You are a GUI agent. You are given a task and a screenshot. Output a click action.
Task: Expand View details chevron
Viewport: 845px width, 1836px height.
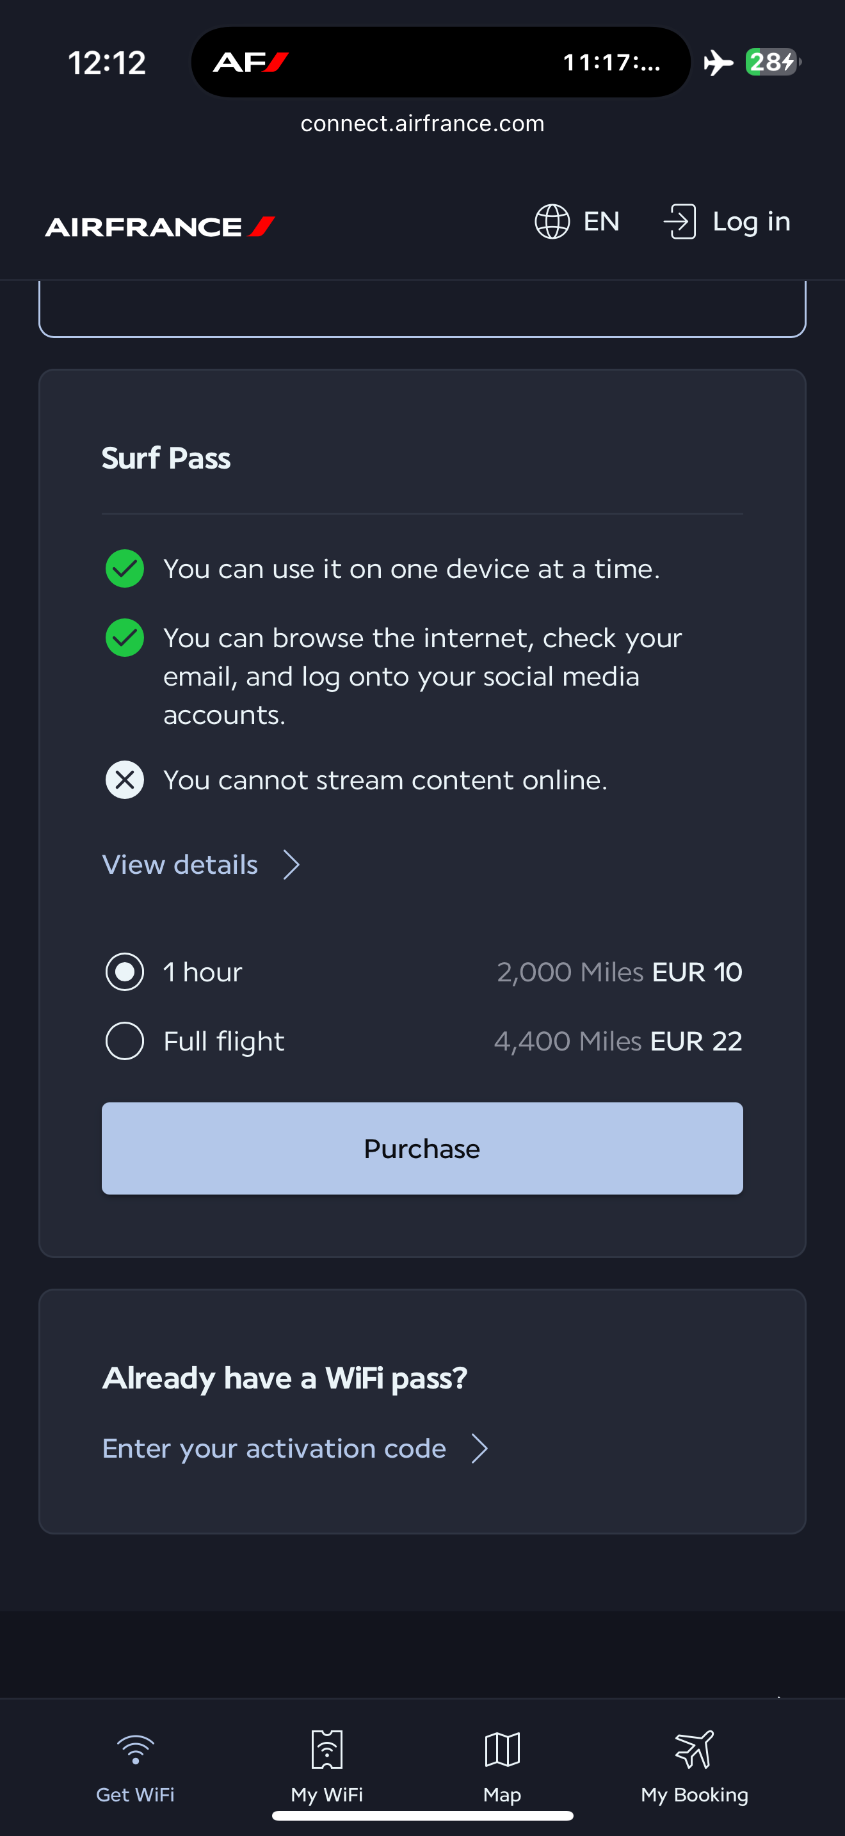click(291, 864)
